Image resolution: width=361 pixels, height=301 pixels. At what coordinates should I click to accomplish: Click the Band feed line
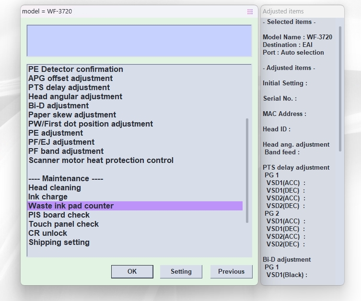(x=282, y=152)
